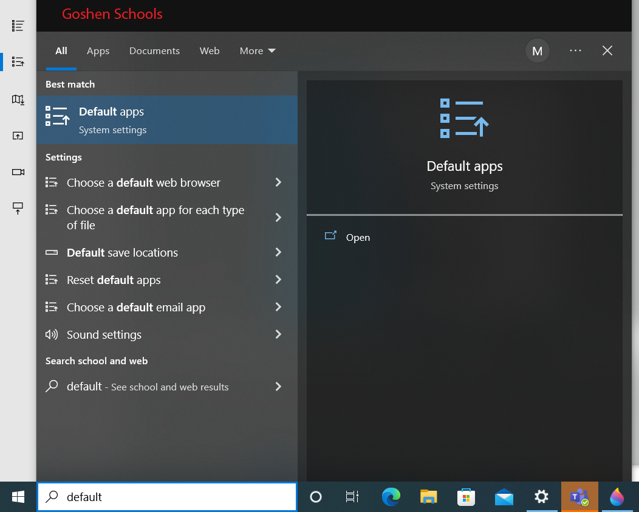Viewport: 639px width, 512px height.
Task: Open Task View on taskbar
Action: tap(352, 497)
